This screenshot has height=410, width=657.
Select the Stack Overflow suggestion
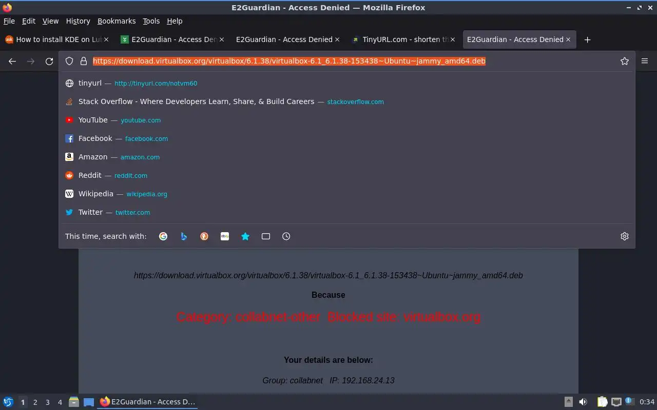coord(347,101)
